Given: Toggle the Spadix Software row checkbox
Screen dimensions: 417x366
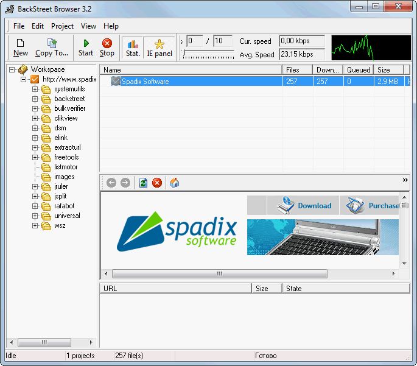Looking at the screenshot, I should (116, 81).
